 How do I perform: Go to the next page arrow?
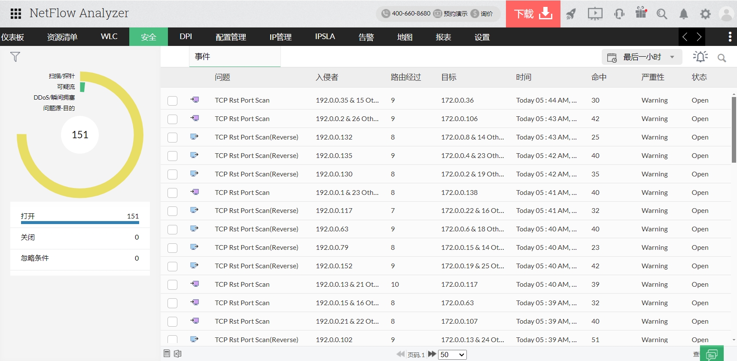click(432, 354)
